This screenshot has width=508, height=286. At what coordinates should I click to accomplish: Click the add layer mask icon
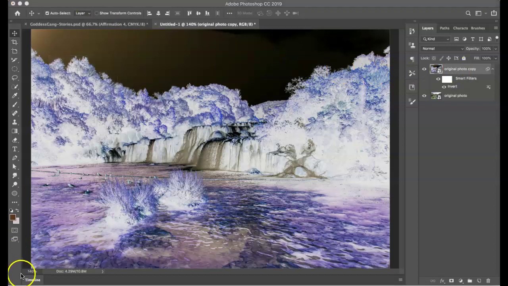coord(451,281)
